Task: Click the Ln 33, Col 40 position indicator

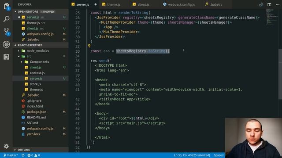Action: (192, 155)
